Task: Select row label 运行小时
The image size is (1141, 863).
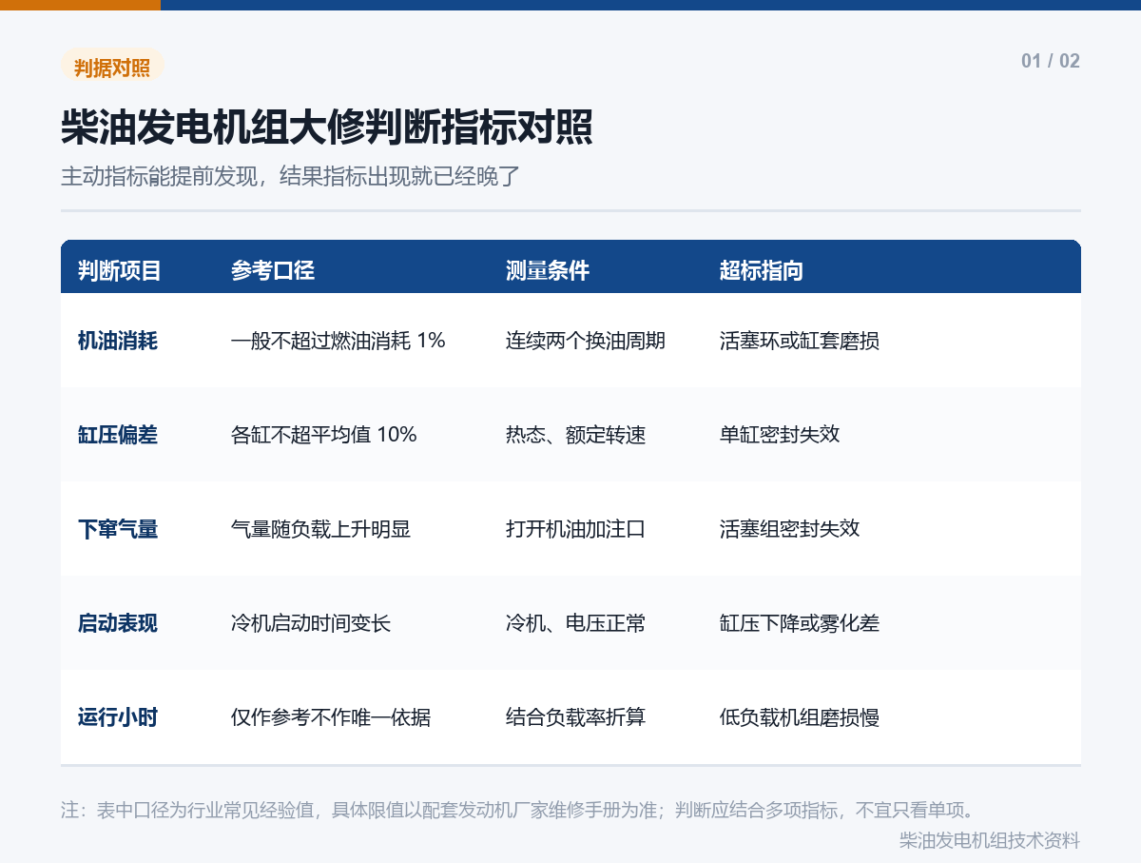Action: pos(118,717)
